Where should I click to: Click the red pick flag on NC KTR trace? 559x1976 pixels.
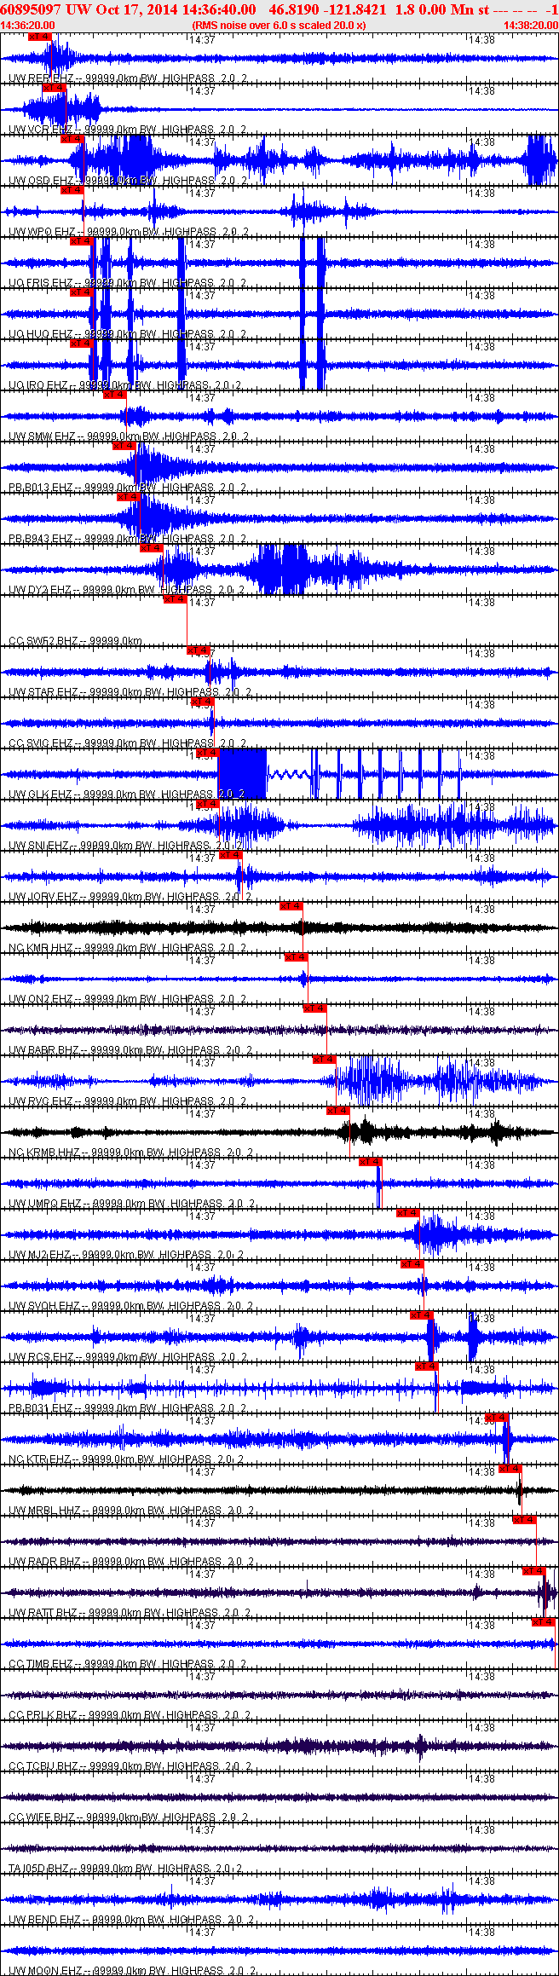(x=497, y=1418)
